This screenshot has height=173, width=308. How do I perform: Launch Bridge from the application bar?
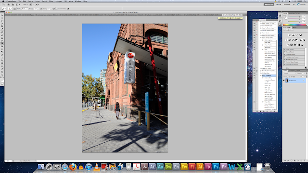pyautogui.click(x=9, y=4)
